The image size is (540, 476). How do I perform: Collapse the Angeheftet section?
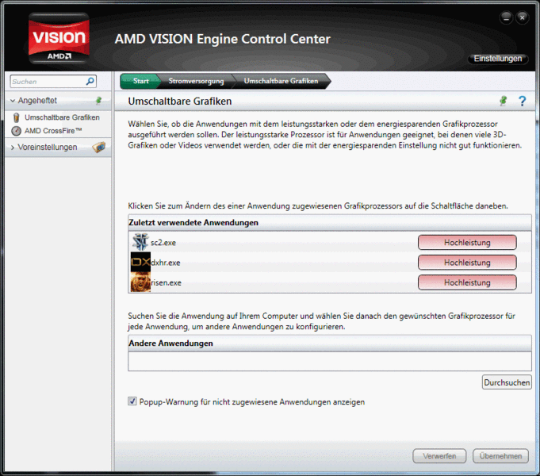tap(13, 101)
